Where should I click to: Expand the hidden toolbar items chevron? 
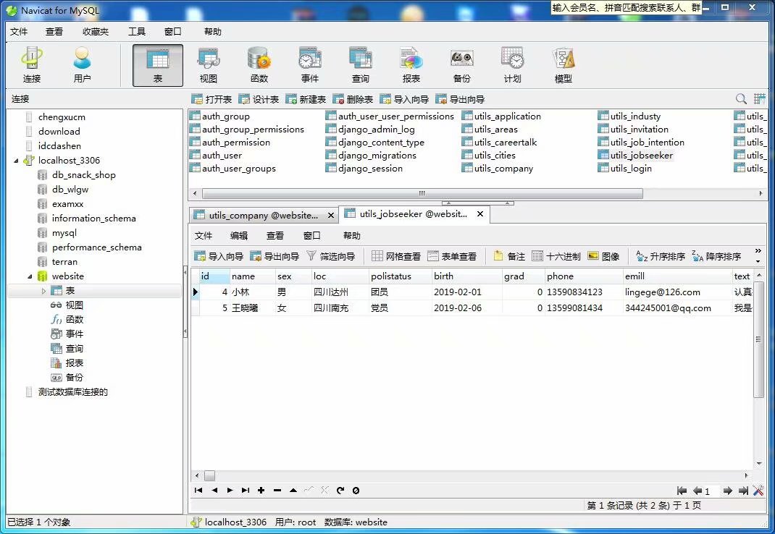[758, 251]
